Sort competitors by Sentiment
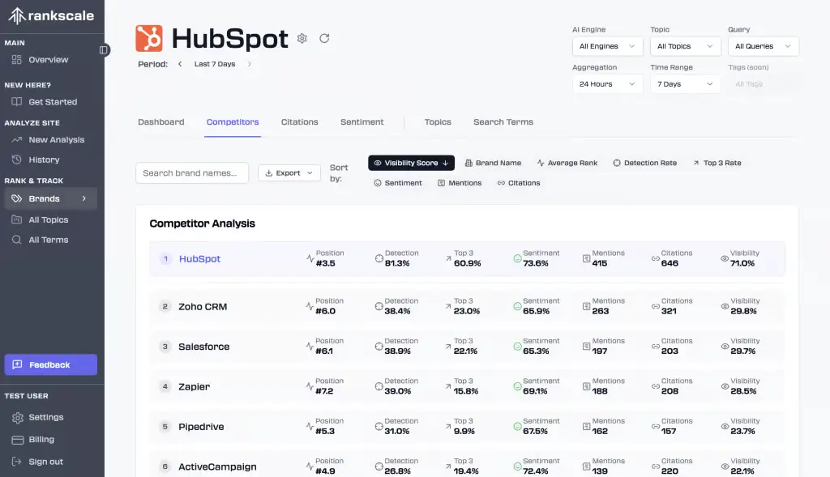Screen dimensions: 830x477 pos(398,183)
